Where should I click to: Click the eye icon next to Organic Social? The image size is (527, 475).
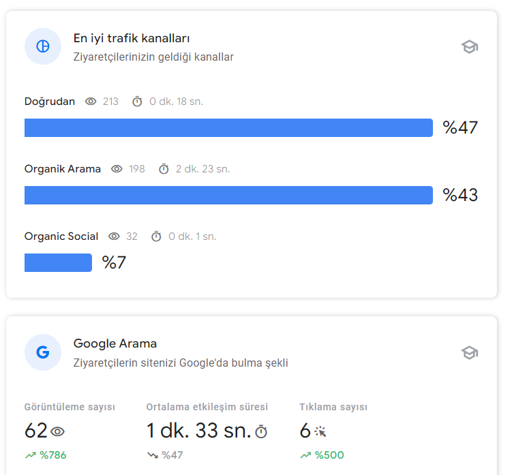tap(114, 236)
